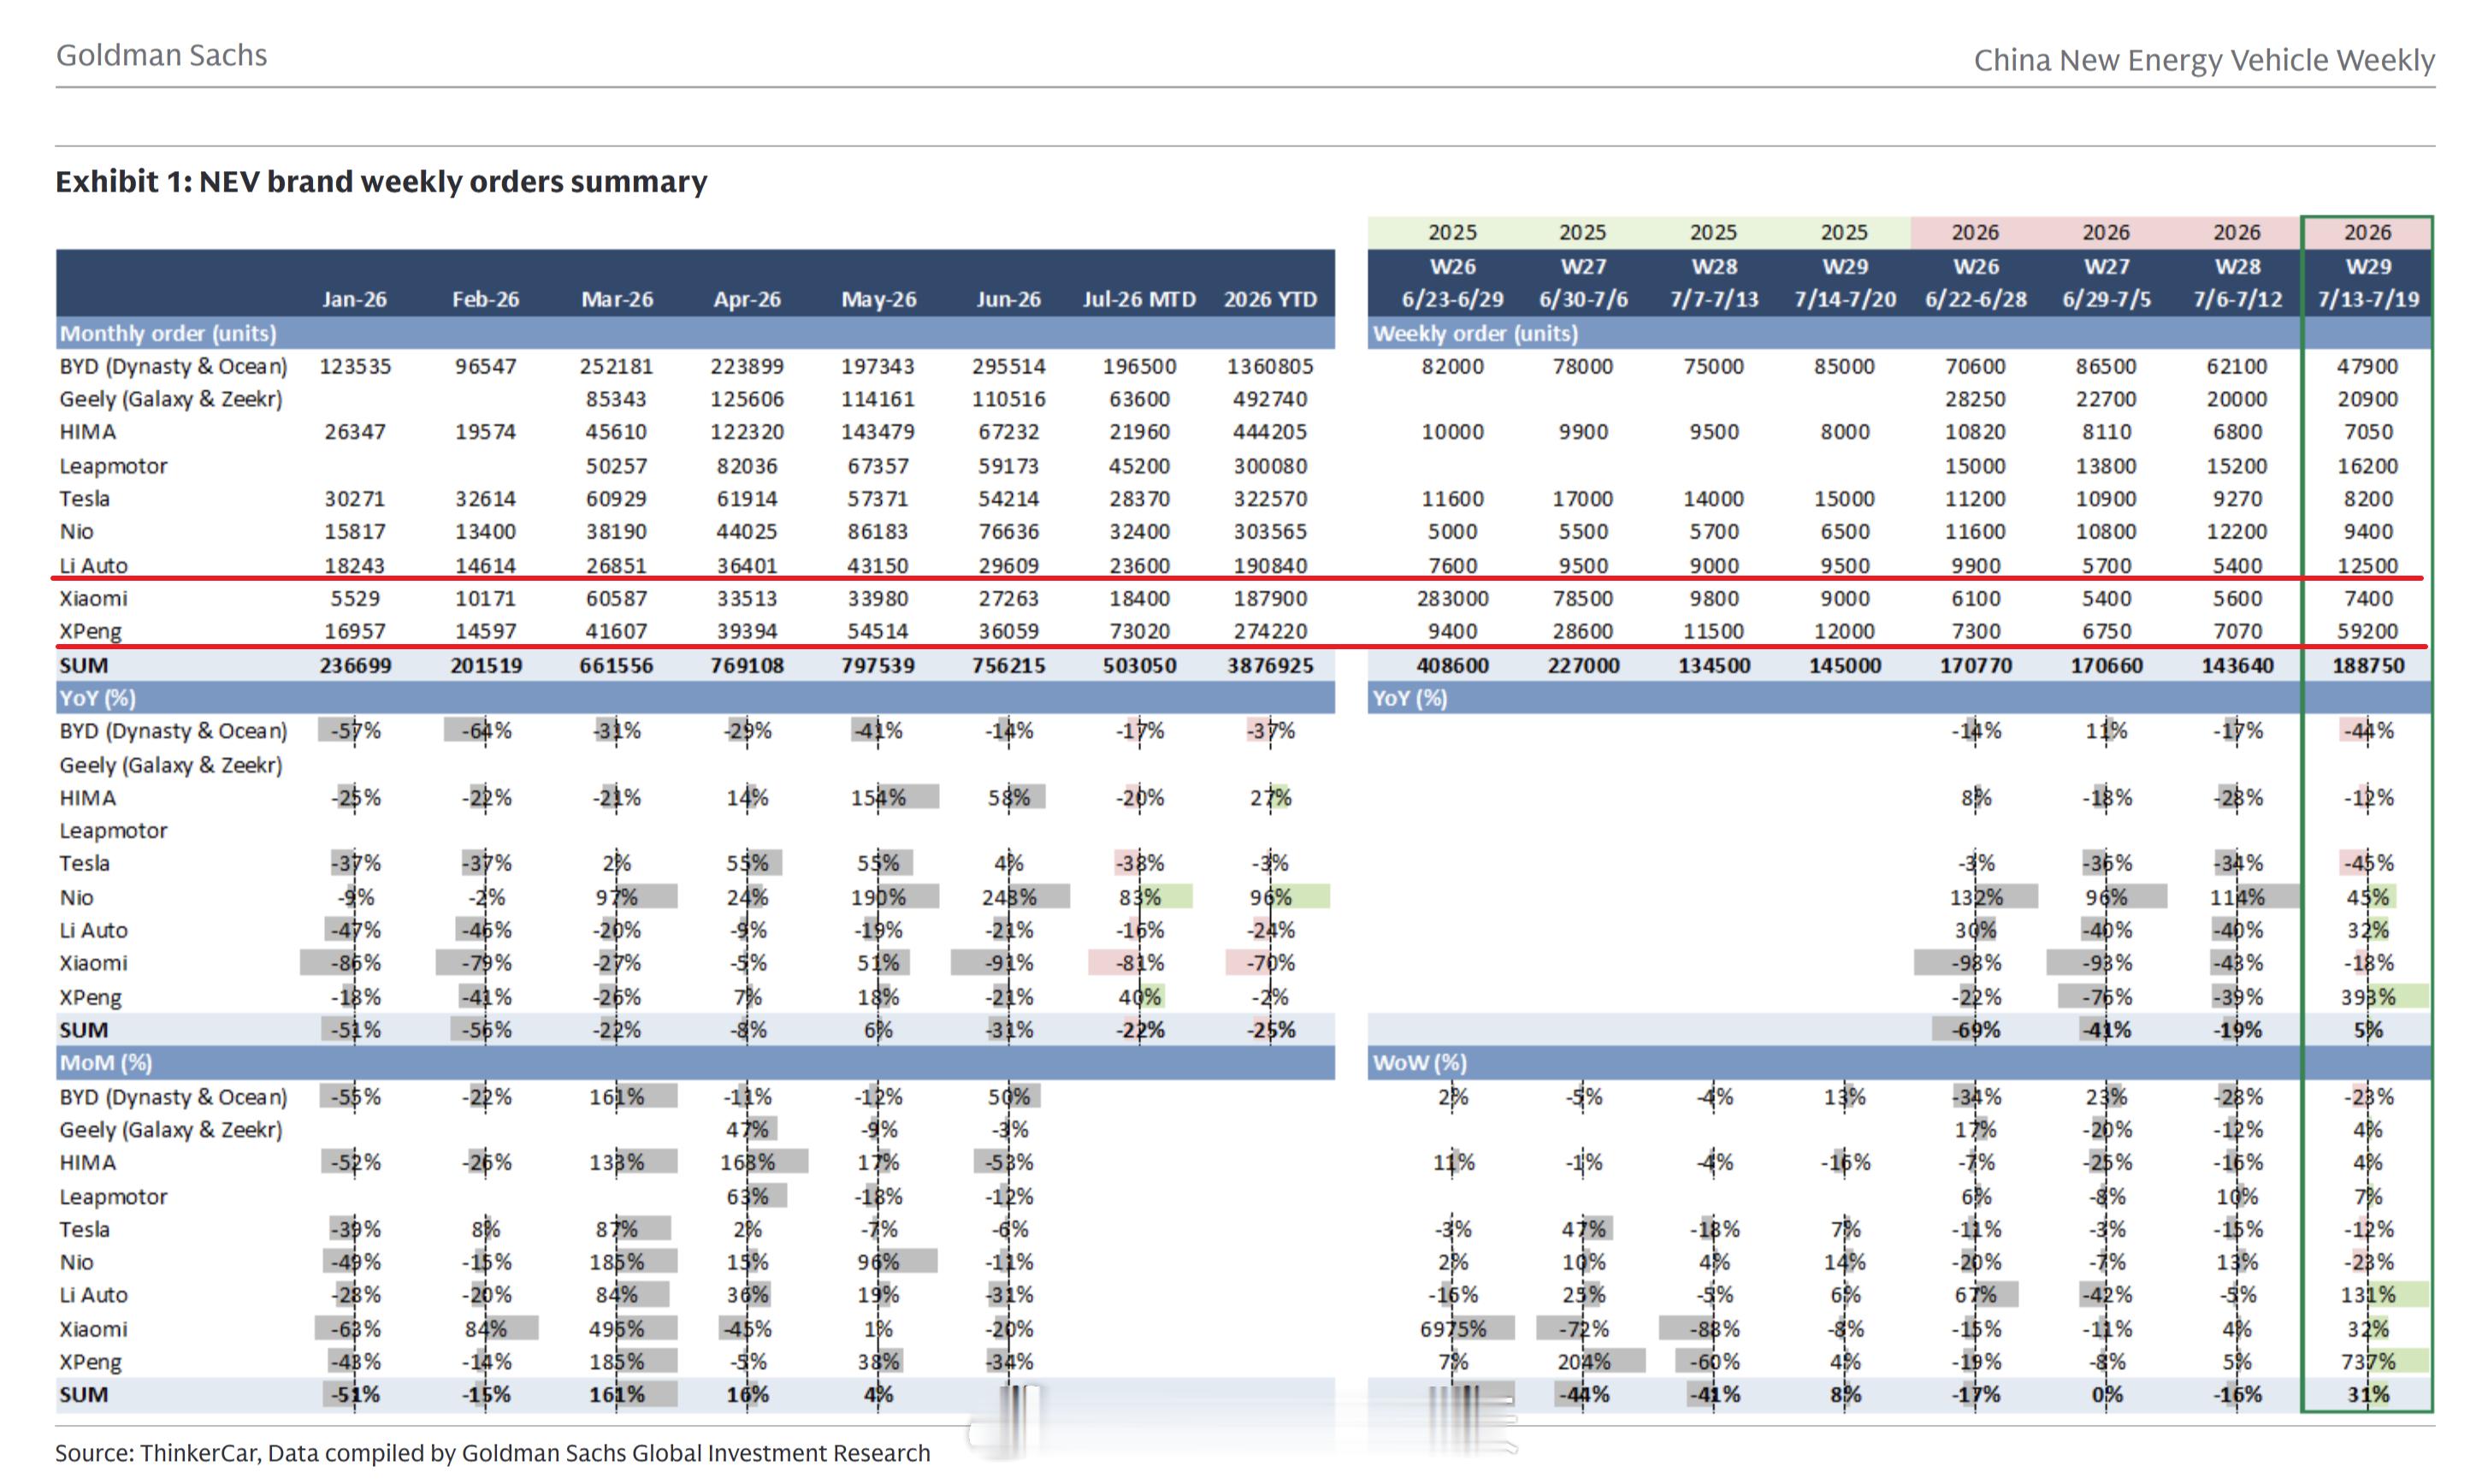Click the "7/13-7/19" week date header
Screen dimensions: 2488x1484
(2367, 299)
